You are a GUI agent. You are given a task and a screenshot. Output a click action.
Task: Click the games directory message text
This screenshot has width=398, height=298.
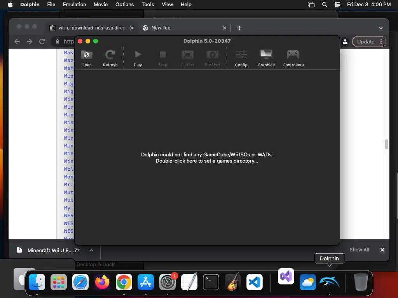click(207, 158)
